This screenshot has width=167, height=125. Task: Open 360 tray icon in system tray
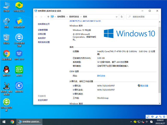pos(135,122)
